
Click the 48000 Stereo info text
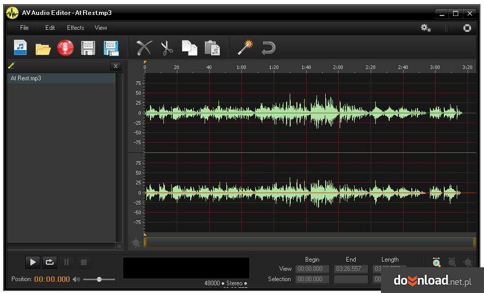[226, 283]
